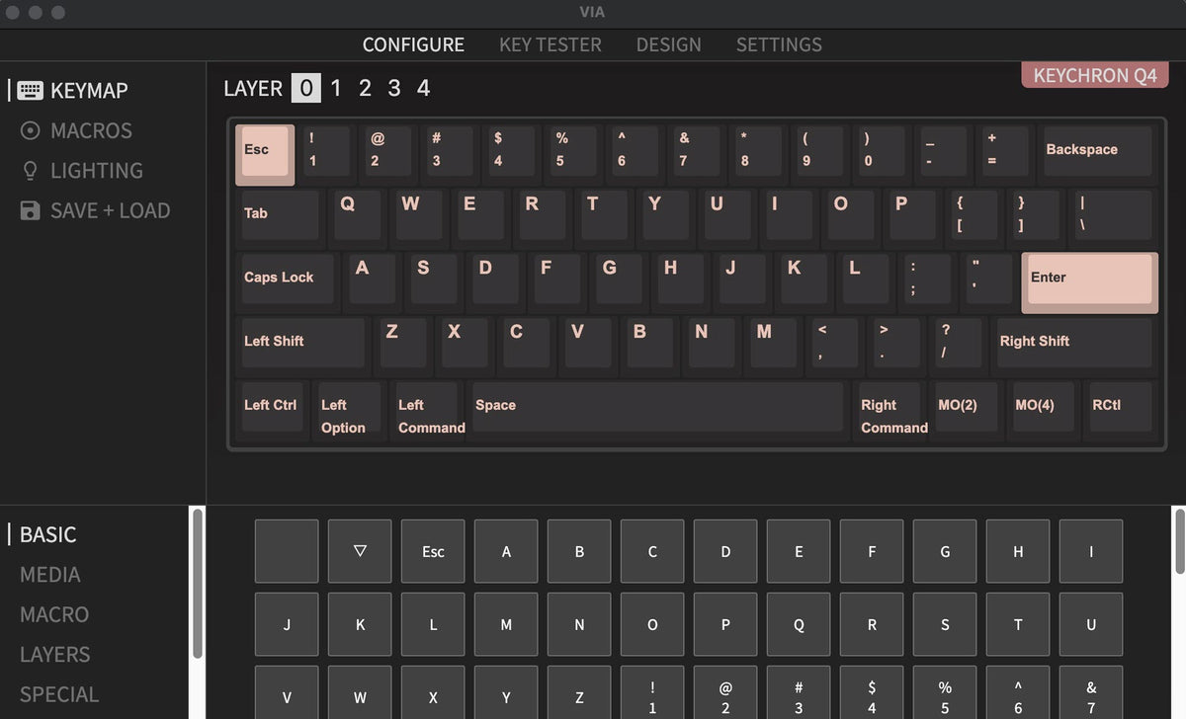This screenshot has width=1186, height=719.
Task: Select layer 4 in the layer selector
Action: (423, 88)
